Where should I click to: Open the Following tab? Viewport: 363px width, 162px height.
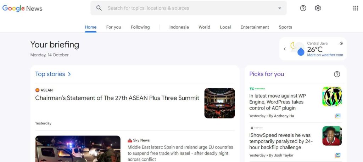tap(140, 27)
